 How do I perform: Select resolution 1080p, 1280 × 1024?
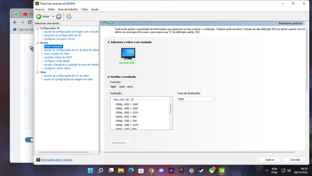[x=127, y=125]
